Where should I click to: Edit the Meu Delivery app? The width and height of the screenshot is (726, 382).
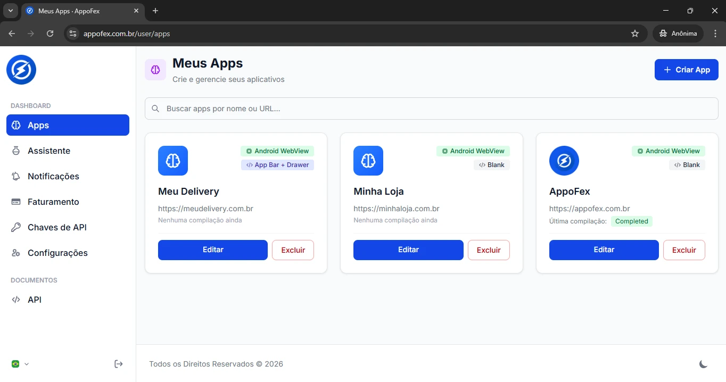point(212,250)
